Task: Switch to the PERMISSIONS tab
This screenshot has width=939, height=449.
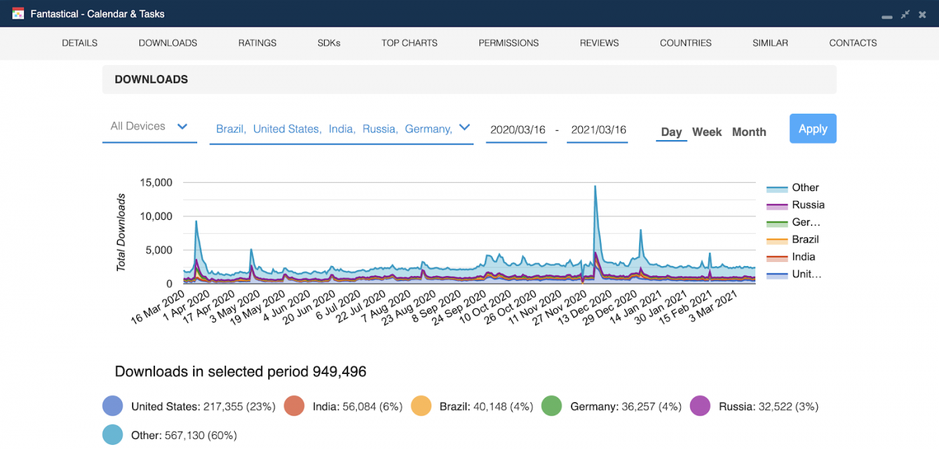Action: tap(508, 43)
